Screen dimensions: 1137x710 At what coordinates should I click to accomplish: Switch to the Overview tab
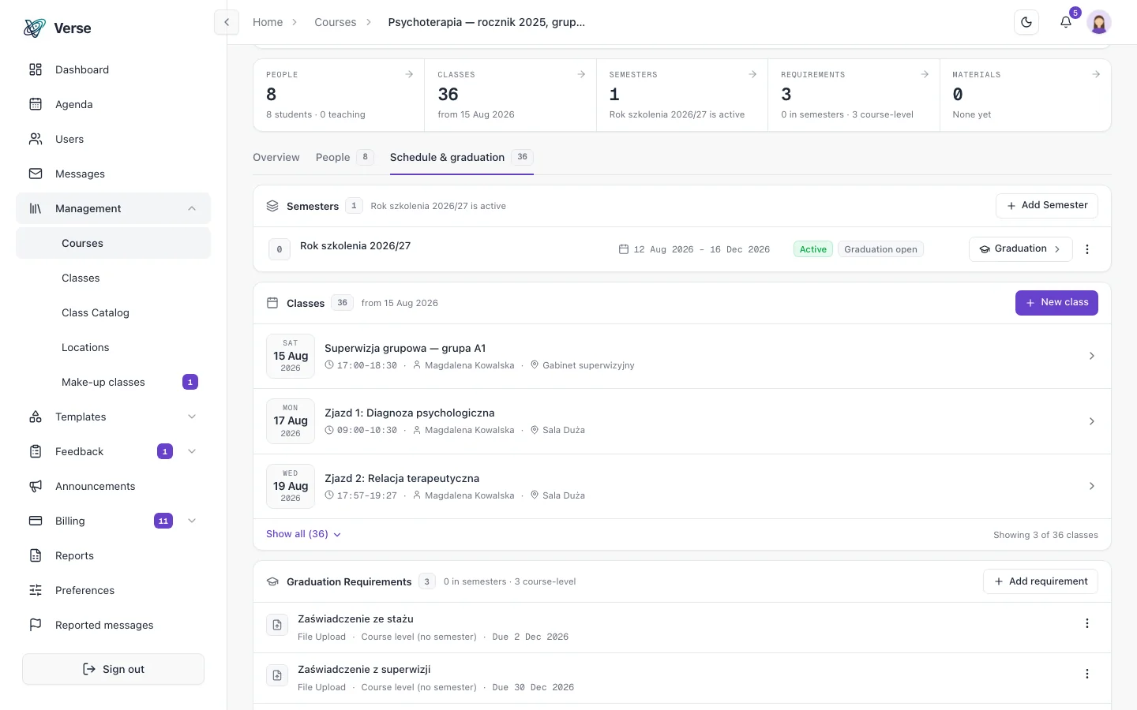(x=276, y=157)
